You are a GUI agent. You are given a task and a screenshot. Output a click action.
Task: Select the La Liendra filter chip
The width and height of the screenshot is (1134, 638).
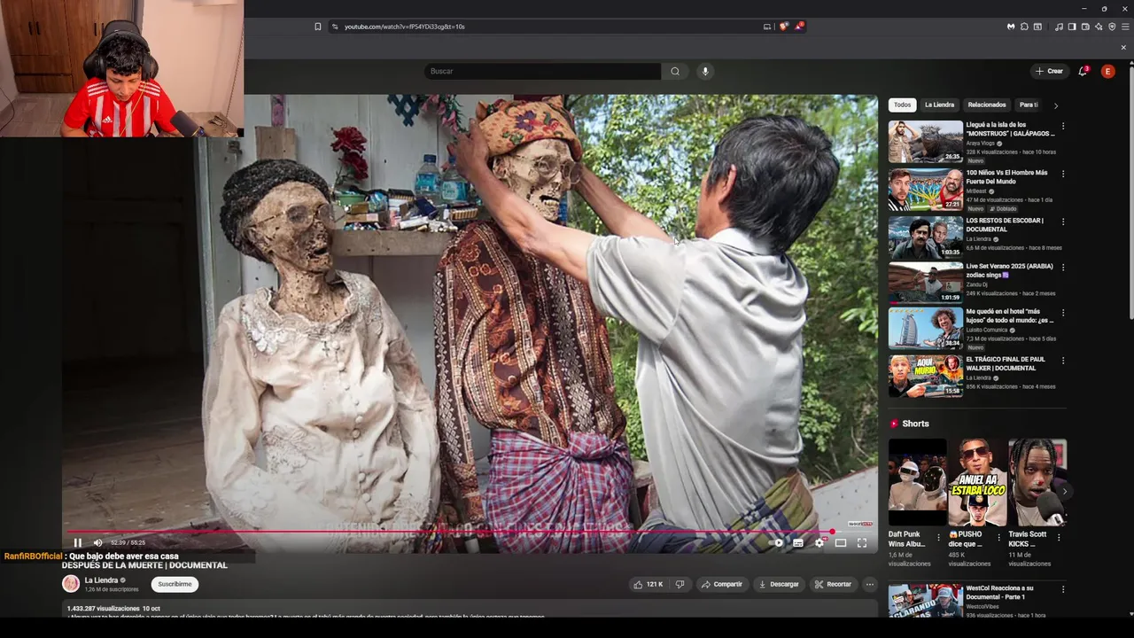click(x=939, y=105)
